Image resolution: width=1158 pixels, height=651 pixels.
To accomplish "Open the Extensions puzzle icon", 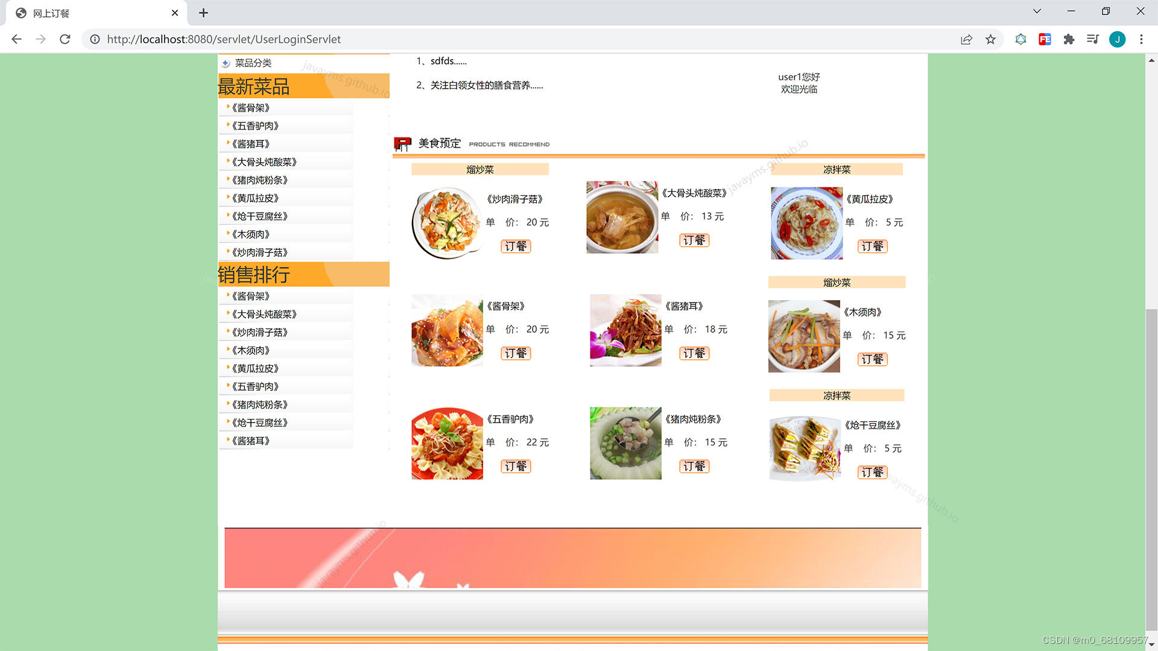I will click(x=1069, y=39).
